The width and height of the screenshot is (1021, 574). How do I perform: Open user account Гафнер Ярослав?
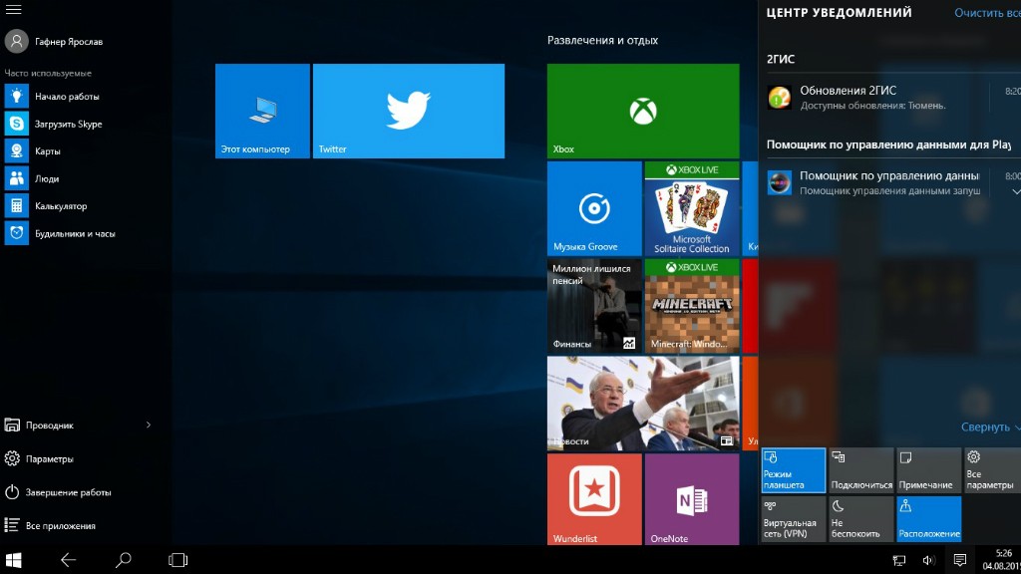pyautogui.click(x=54, y=41)
